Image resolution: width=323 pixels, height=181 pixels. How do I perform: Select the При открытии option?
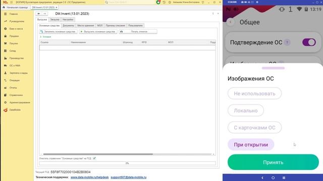pyautogui.click(x=251, y=144)
